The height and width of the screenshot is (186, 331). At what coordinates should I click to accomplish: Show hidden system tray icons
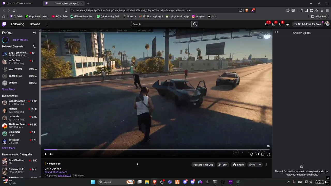tap(288, 182)
